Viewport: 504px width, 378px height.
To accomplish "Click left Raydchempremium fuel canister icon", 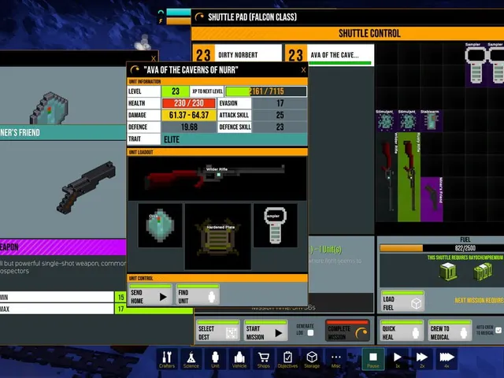I will click(448, 272).
